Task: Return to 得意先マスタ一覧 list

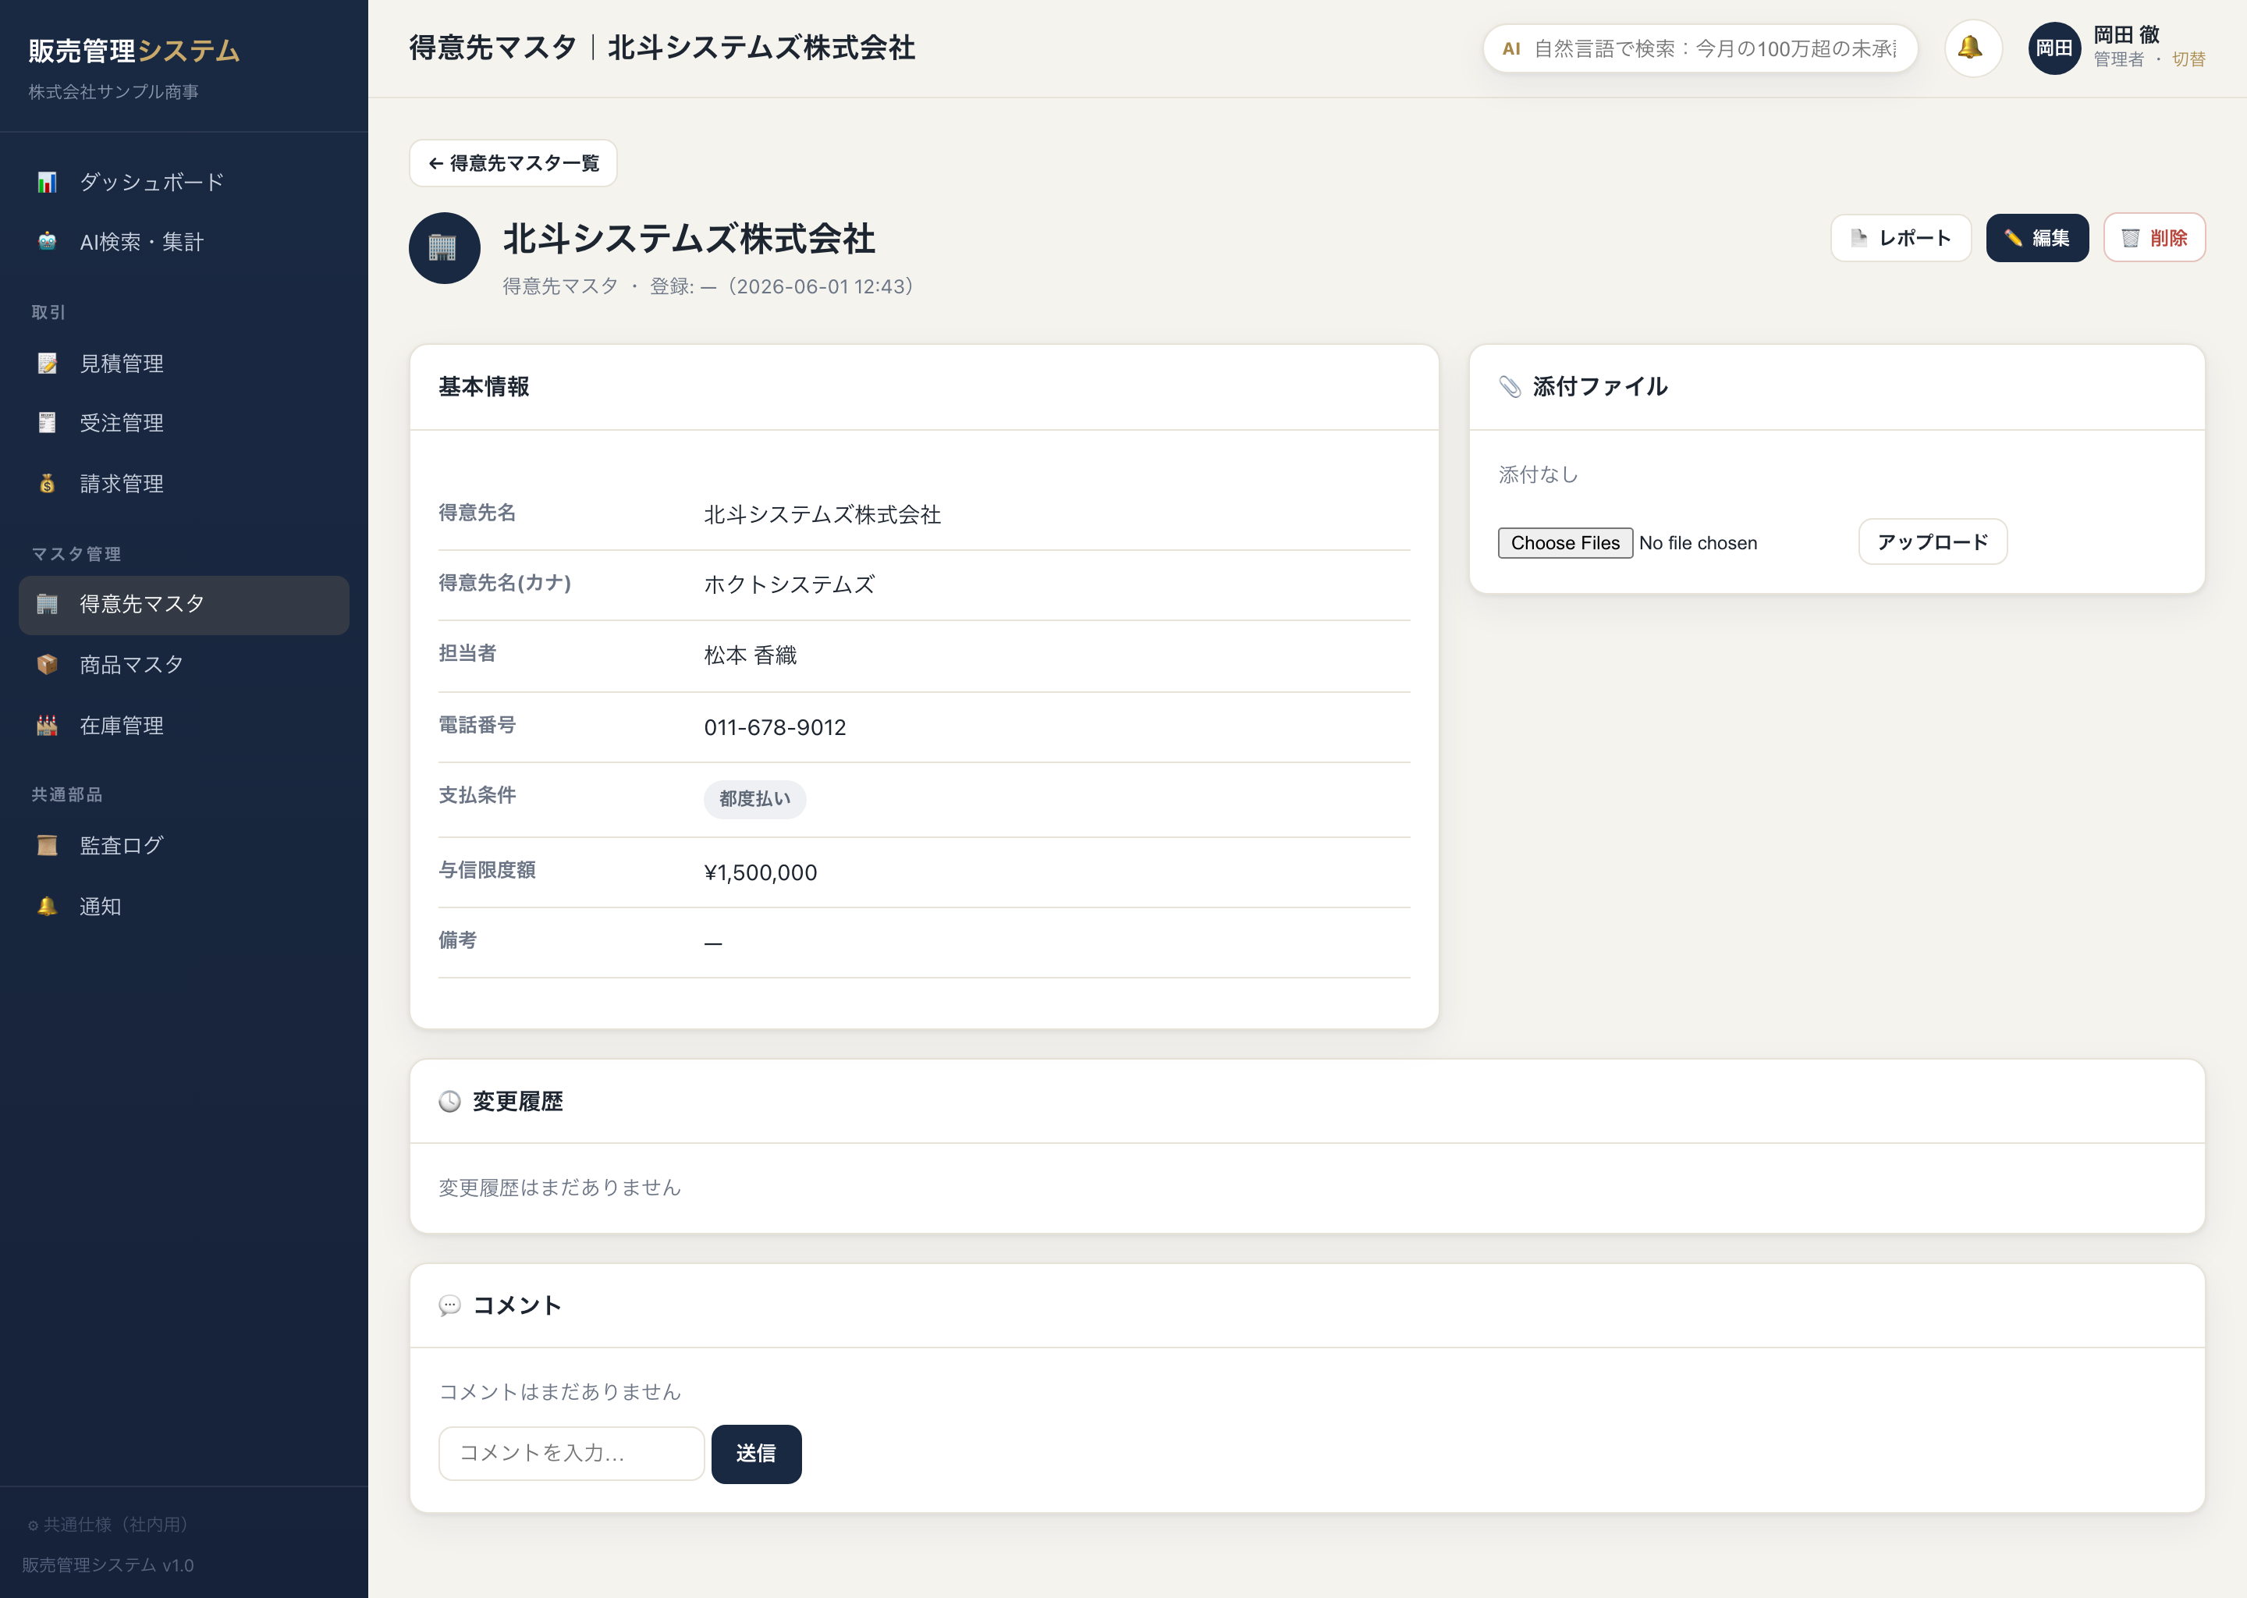Action: click(x=513, y=163)
